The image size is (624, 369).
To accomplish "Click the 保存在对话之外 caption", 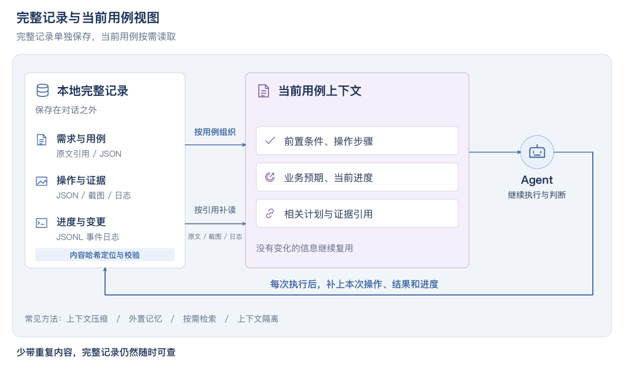I will point(66,110).
